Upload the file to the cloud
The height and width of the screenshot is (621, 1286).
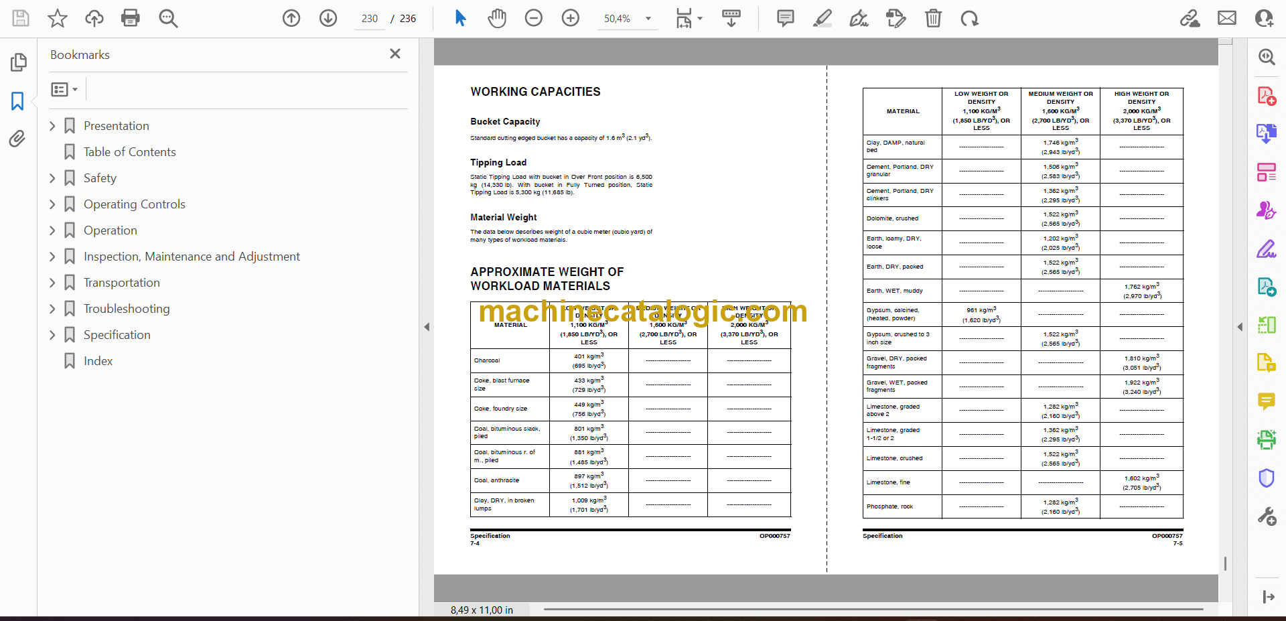94,18
